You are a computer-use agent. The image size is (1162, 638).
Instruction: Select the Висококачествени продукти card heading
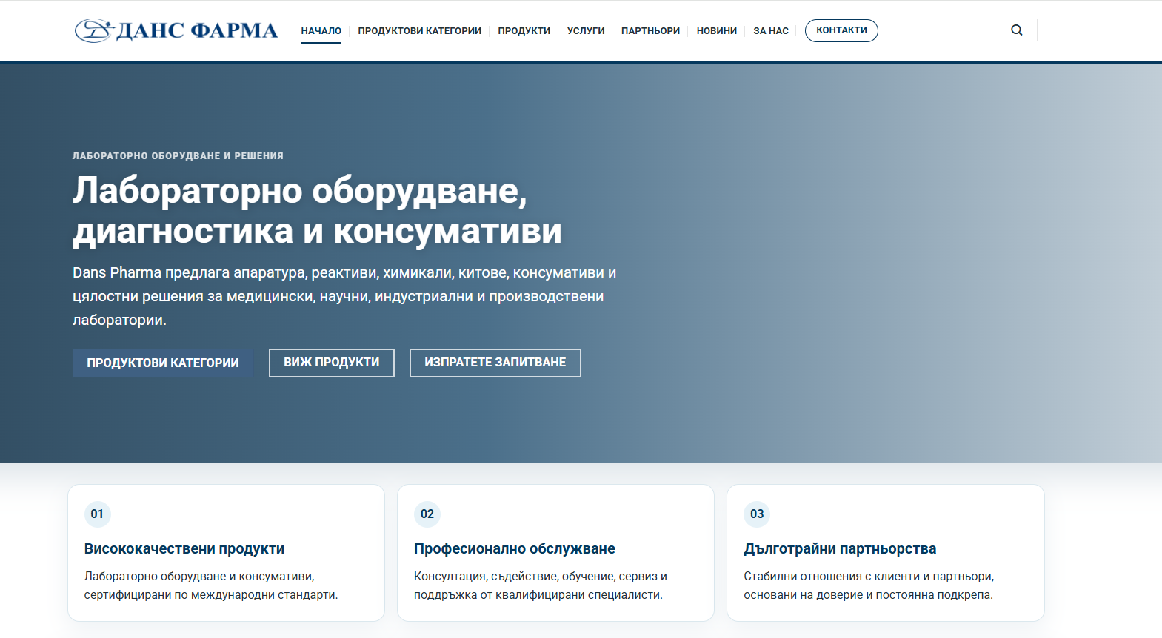pyautogui.click(x=184, y=548)
